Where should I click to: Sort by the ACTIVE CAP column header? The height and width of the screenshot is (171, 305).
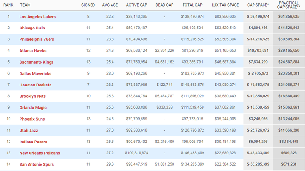coord(137,5)
